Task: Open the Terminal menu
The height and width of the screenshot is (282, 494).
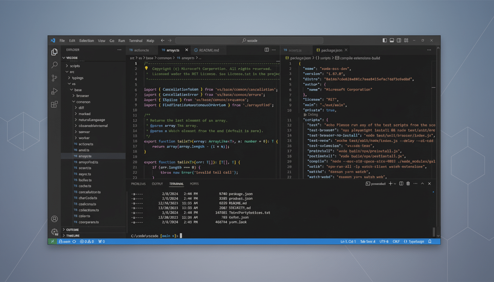Action: coord(135,40)
